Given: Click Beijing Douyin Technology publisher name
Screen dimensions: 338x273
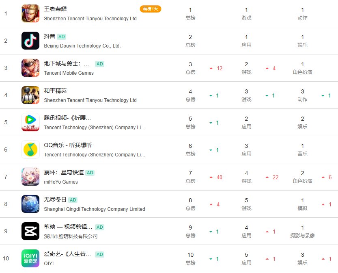Looking at the screenshot, I should click(x=82, y=46).
